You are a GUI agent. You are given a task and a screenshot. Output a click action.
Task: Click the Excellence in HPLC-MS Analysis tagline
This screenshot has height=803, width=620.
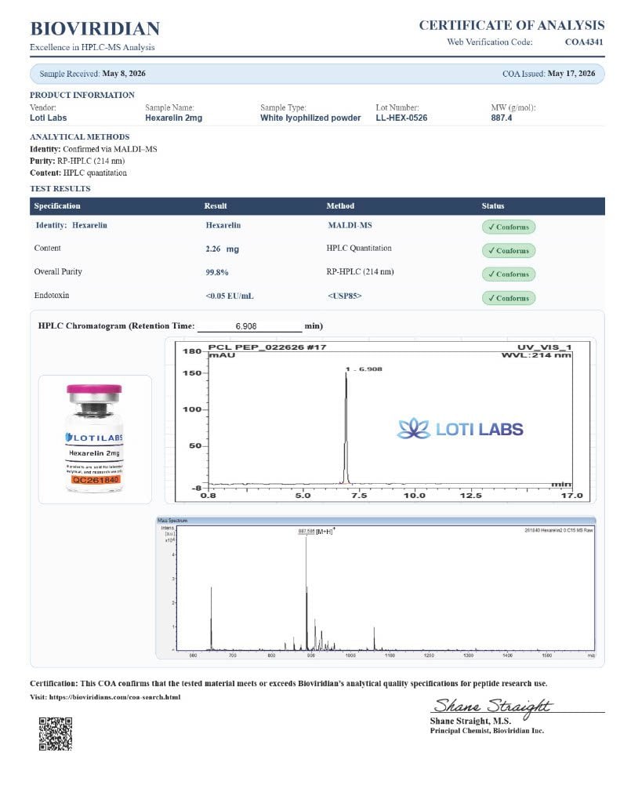pos(92,47)
